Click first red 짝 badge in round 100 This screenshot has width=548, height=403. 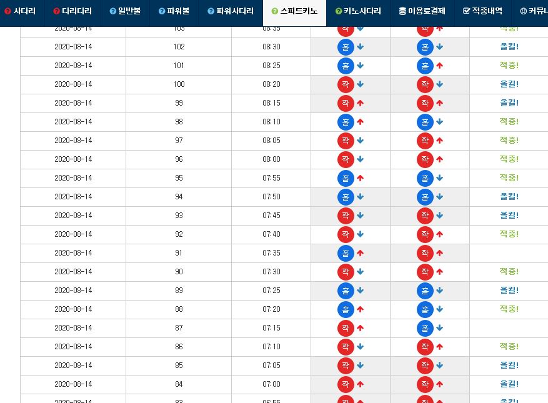346,84
